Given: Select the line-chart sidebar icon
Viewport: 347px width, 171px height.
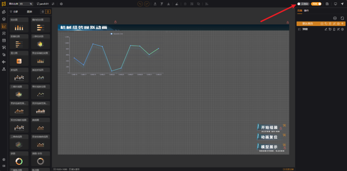Looking at the screenshot, I should pos(4,26).
